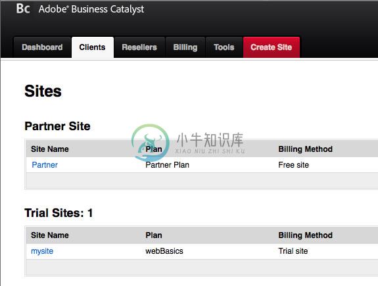Click Billing Method header in Trial Sites table

pyautogui.click(x=306, y=235)
